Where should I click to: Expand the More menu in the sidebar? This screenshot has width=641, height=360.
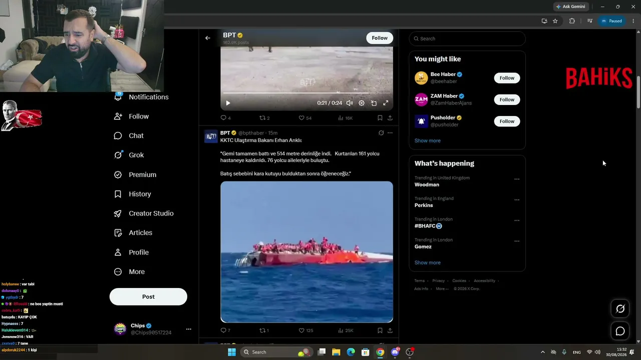tap(130, 272)
